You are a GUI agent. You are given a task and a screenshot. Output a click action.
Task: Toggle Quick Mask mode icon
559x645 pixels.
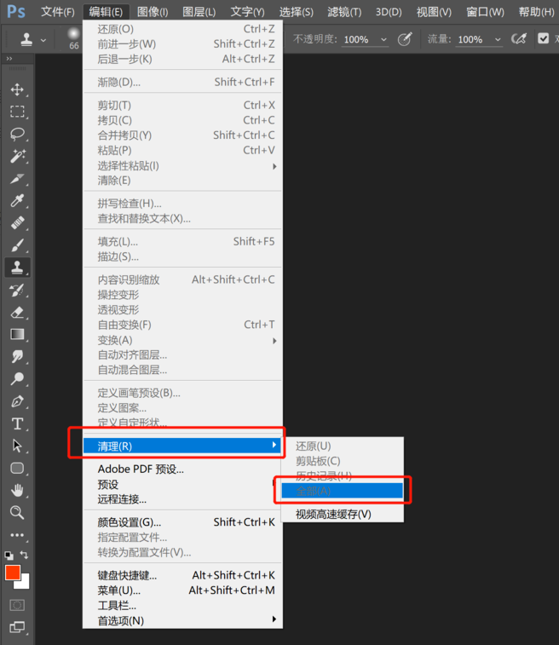pyautogui.click(x=17, y=605)
